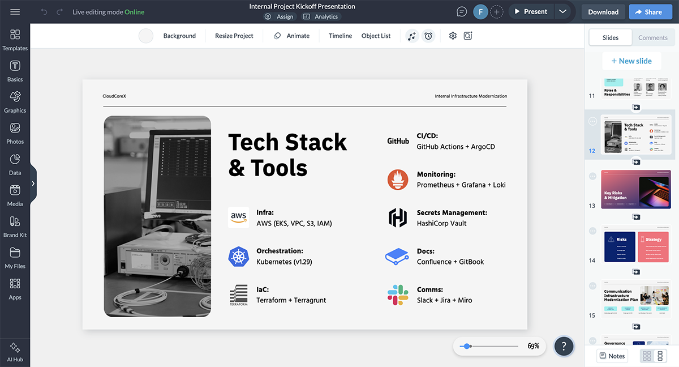The height and width of the screenshot is (367, 679).
Task: Expand the collapsed left side panel
Action: pos(33,183)
